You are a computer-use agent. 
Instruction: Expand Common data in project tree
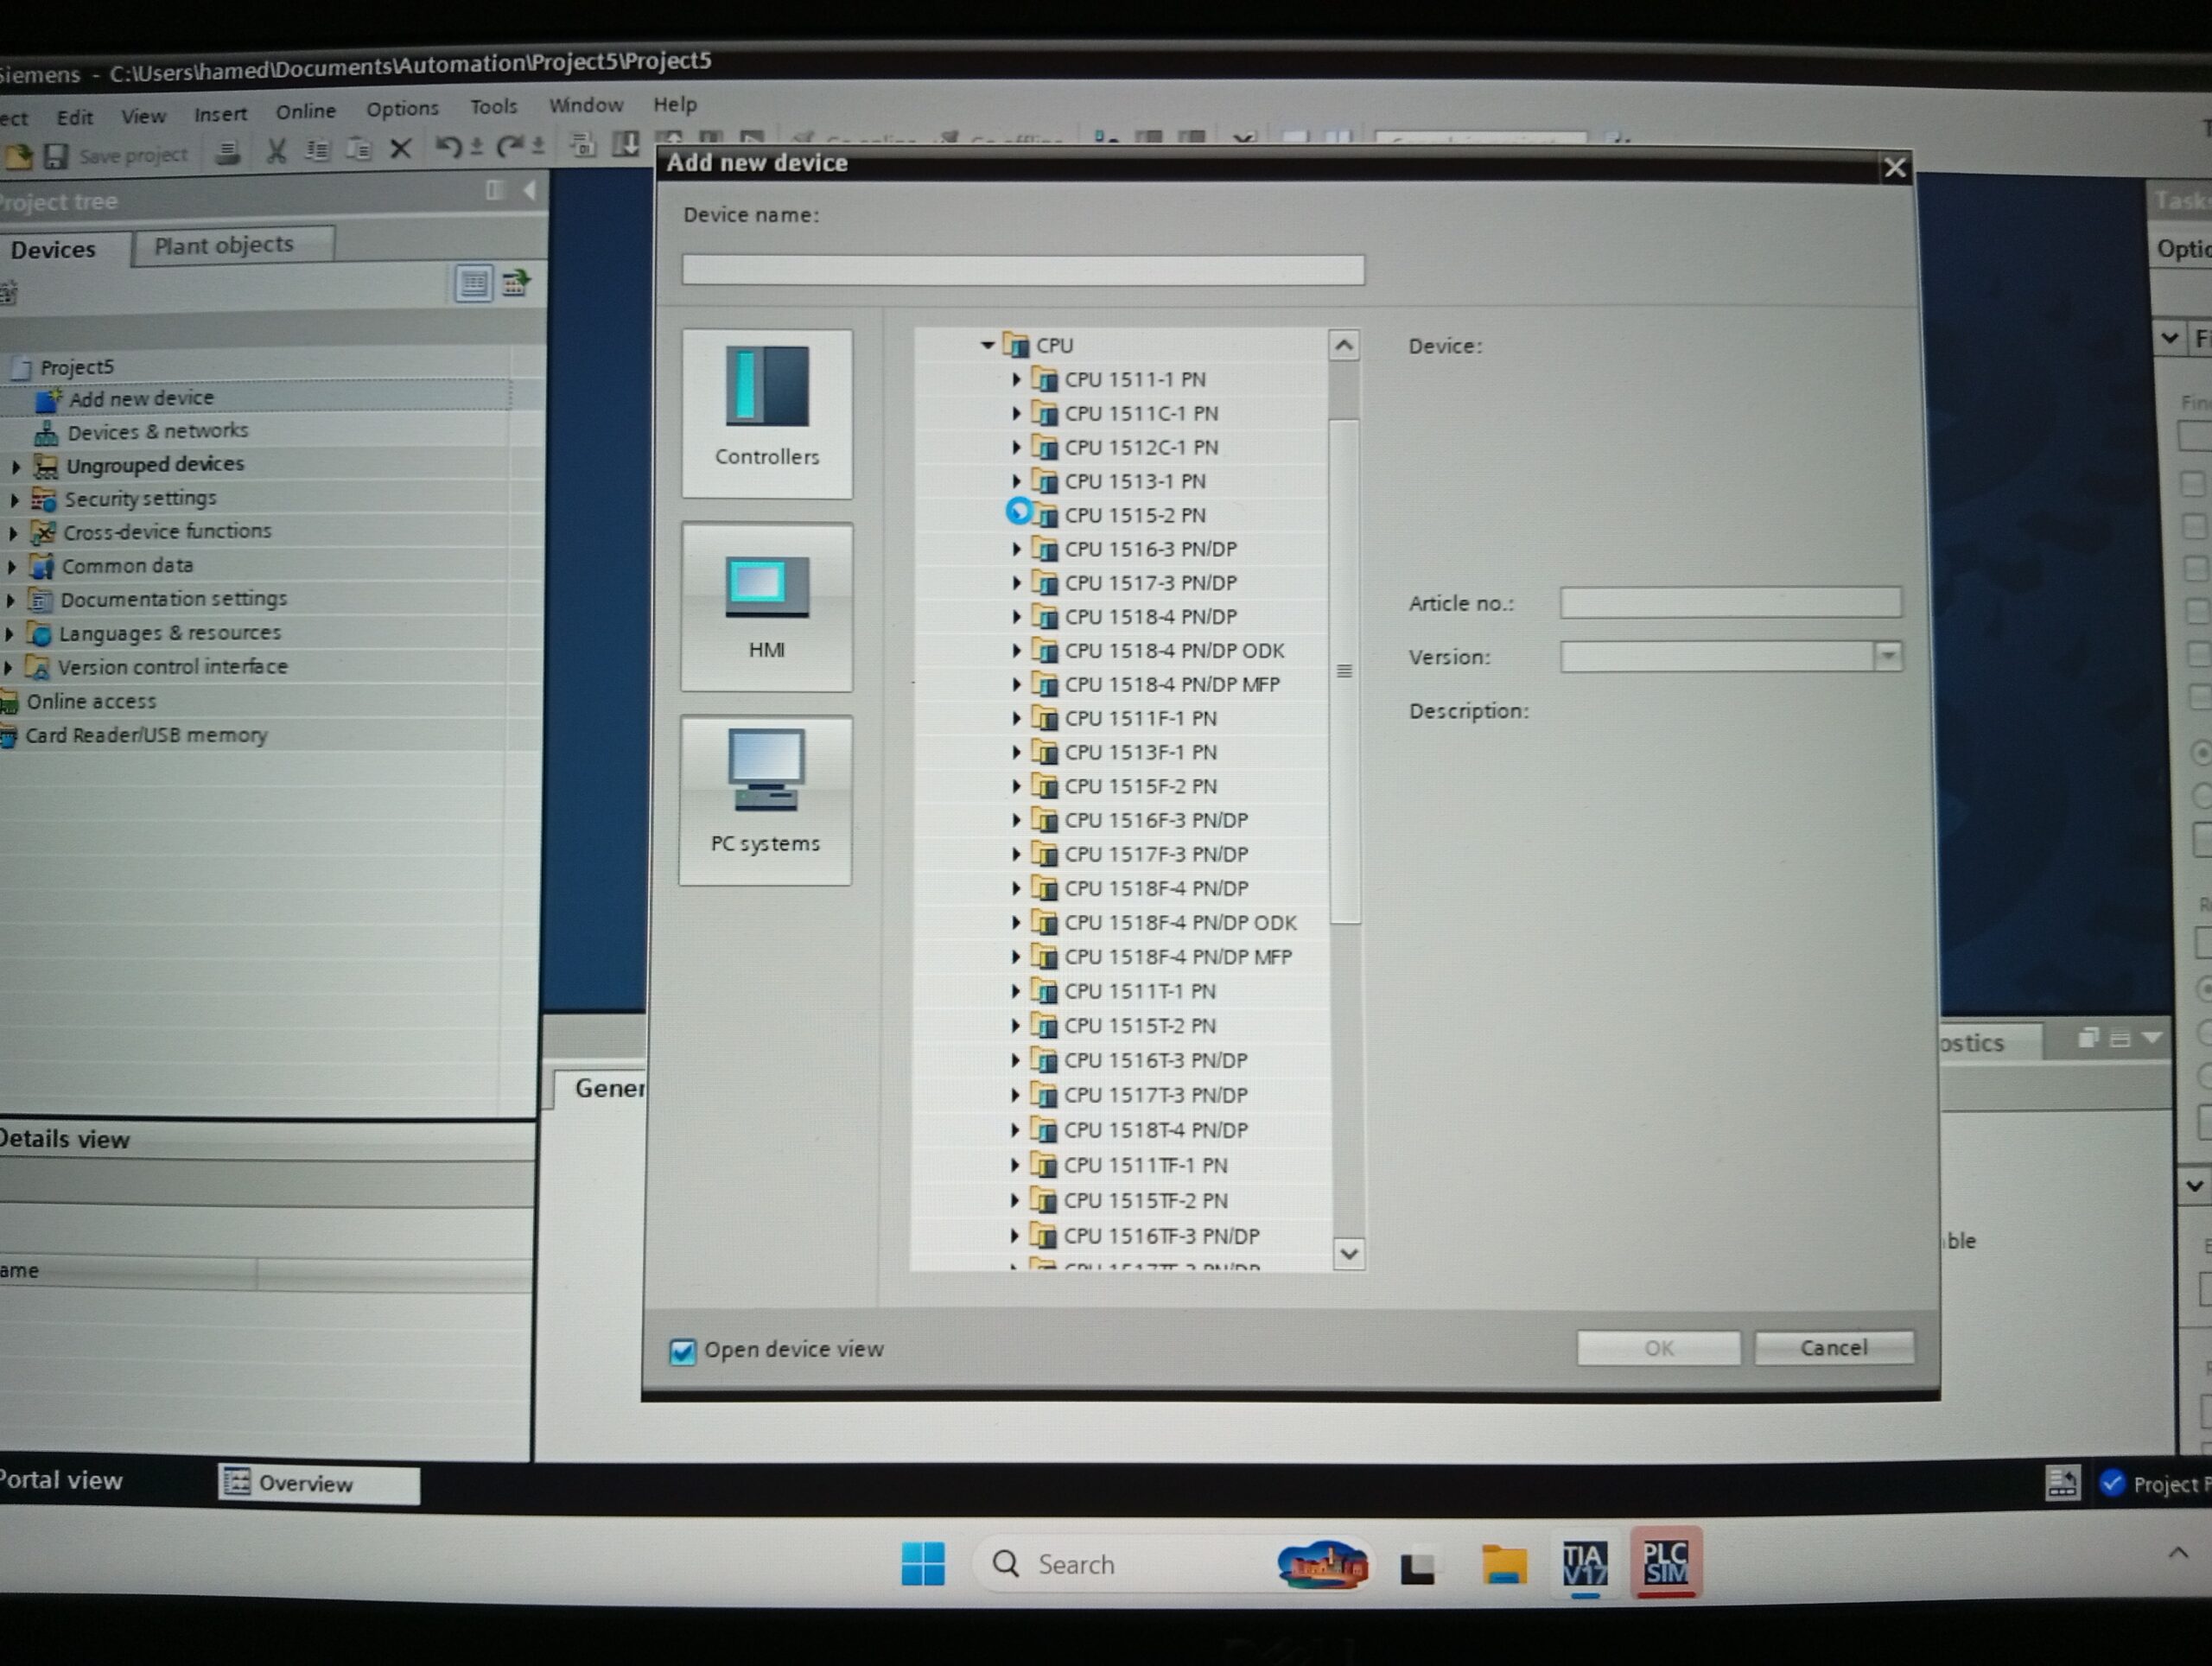[12, 567]
